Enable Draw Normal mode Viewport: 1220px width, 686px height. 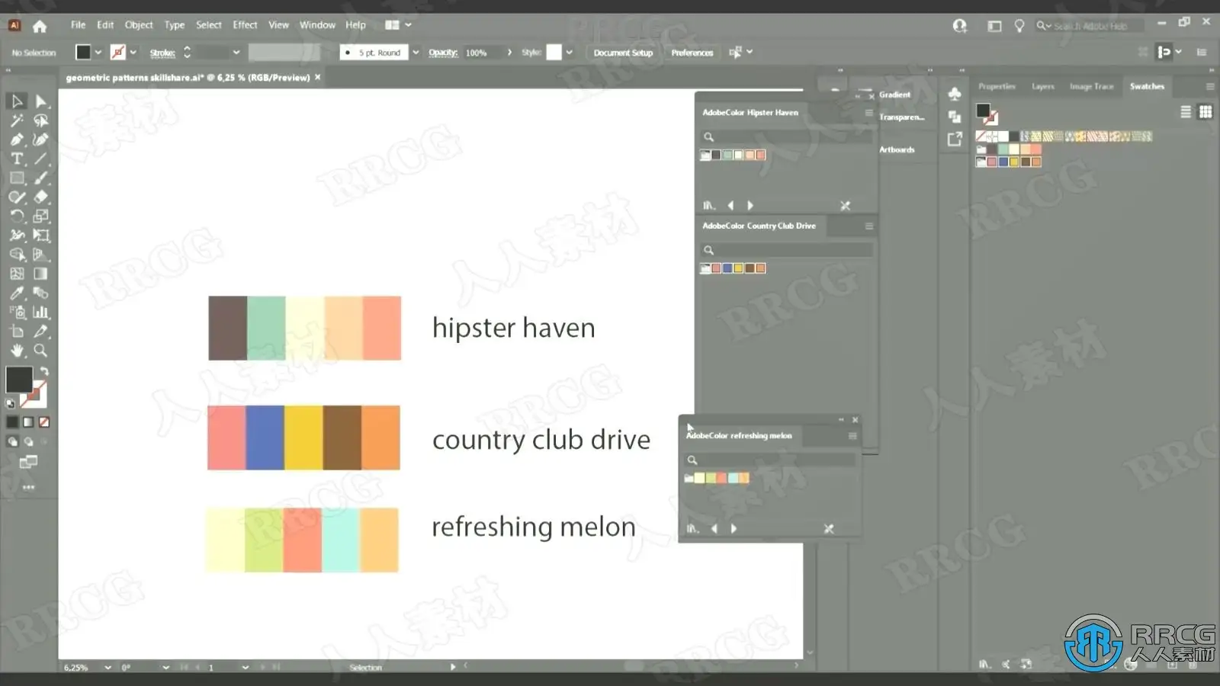tap(12, 441)
